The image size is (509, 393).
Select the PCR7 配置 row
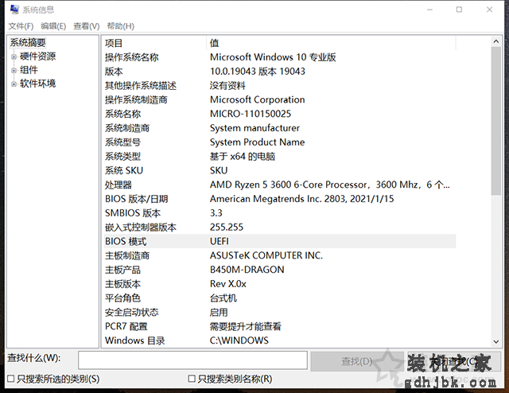tap(280, 326)
